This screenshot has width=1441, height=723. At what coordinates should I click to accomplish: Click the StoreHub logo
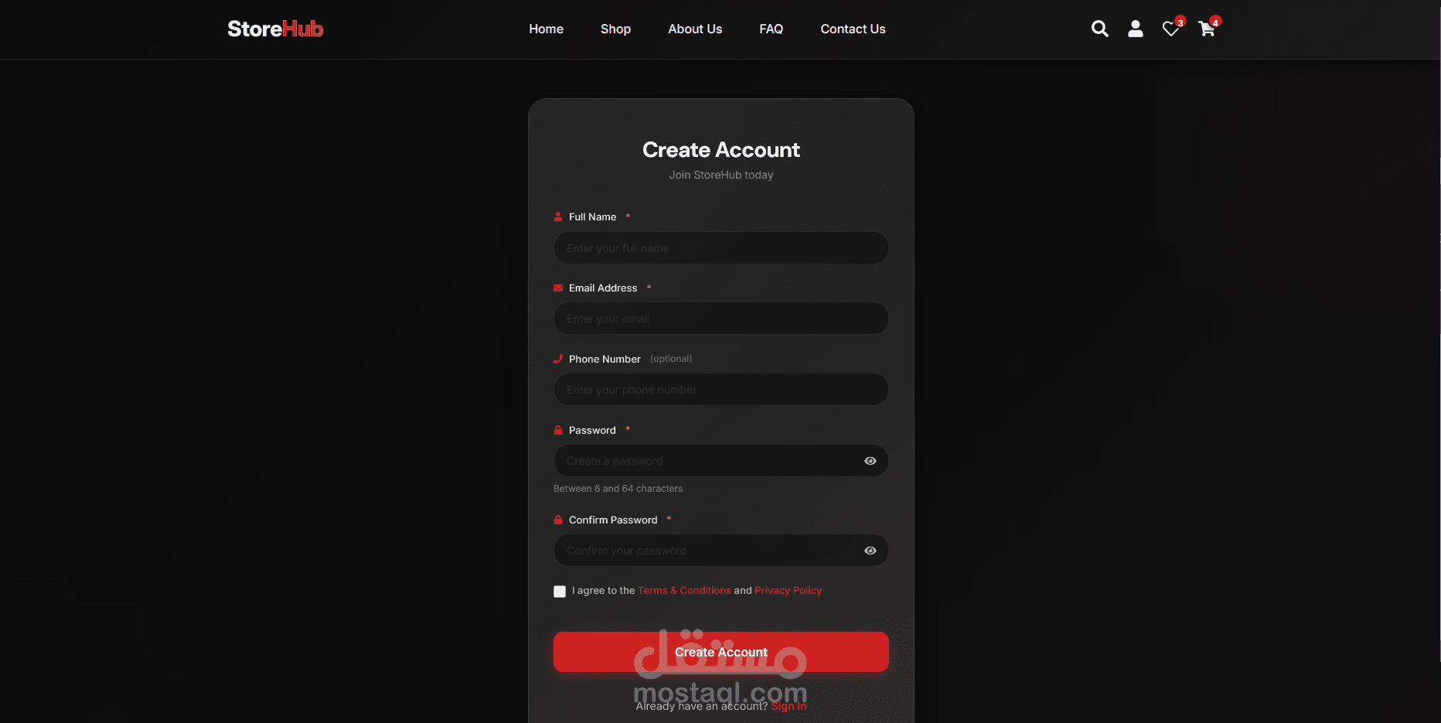(275, 29)
